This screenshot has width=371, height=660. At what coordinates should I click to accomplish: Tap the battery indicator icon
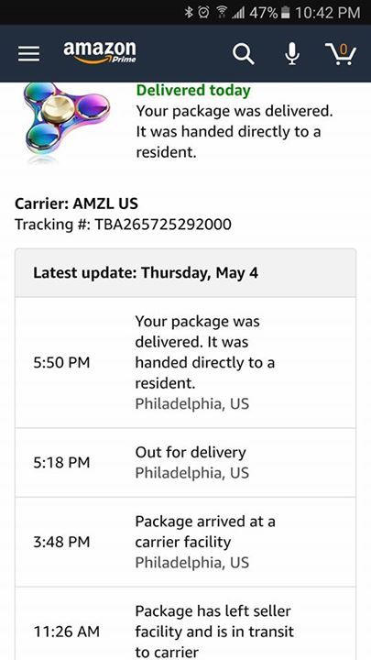(285, 13)
